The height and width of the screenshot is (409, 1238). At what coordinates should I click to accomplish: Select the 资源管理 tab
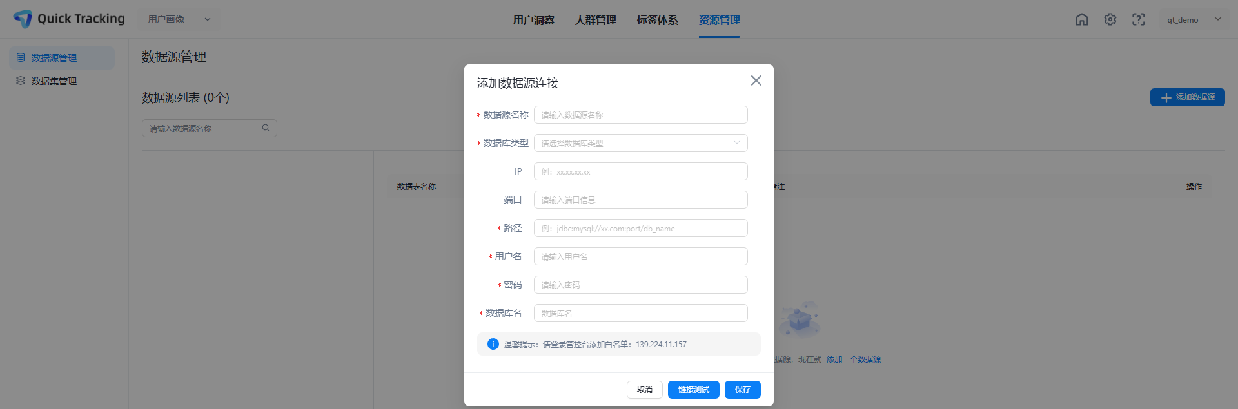720,20
